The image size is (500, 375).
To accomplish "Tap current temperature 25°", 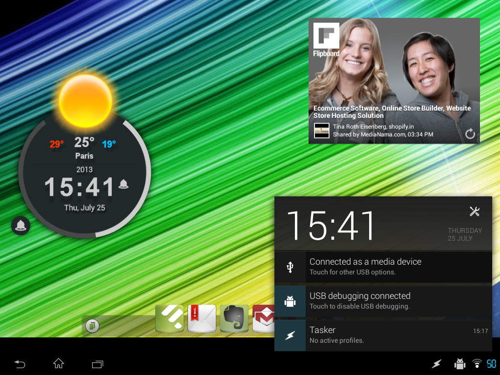I will [x=84, y=142].
